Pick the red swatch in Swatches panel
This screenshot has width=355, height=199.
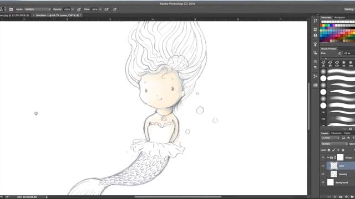321,25
